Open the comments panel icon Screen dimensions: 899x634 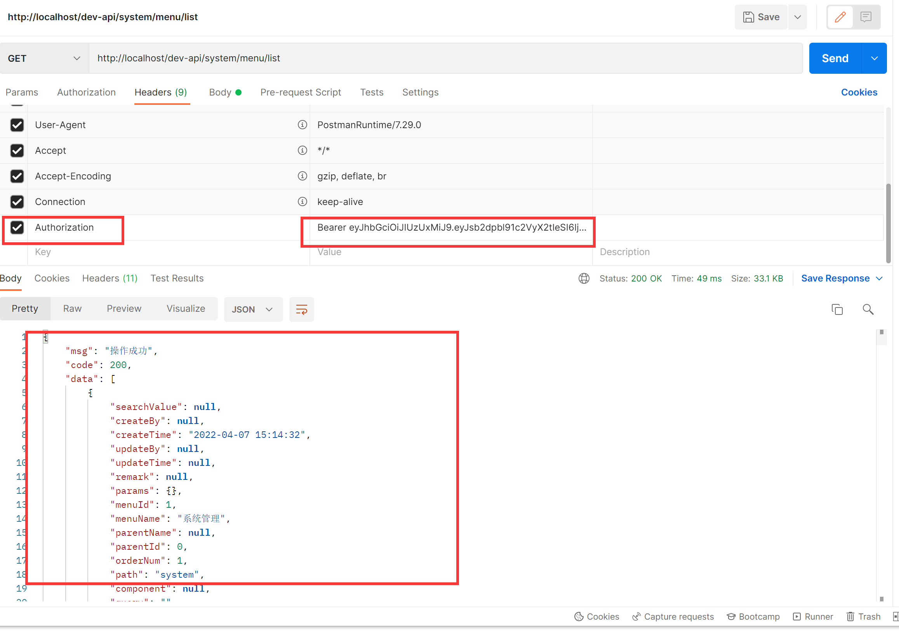(866, 17)
